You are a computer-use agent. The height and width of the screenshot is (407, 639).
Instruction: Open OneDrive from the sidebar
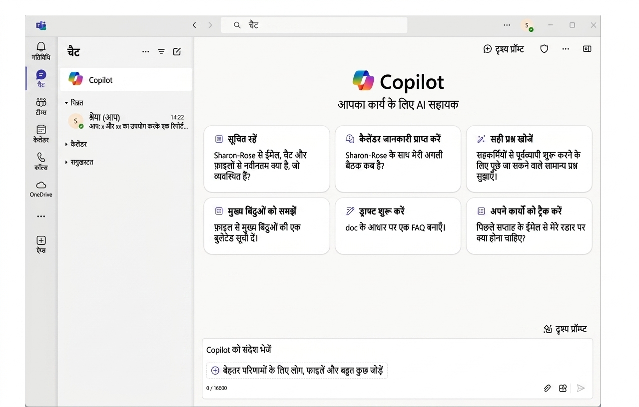coord(41,189)
